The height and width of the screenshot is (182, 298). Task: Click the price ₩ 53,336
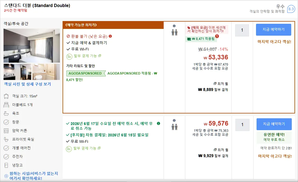tap(216, 57)
